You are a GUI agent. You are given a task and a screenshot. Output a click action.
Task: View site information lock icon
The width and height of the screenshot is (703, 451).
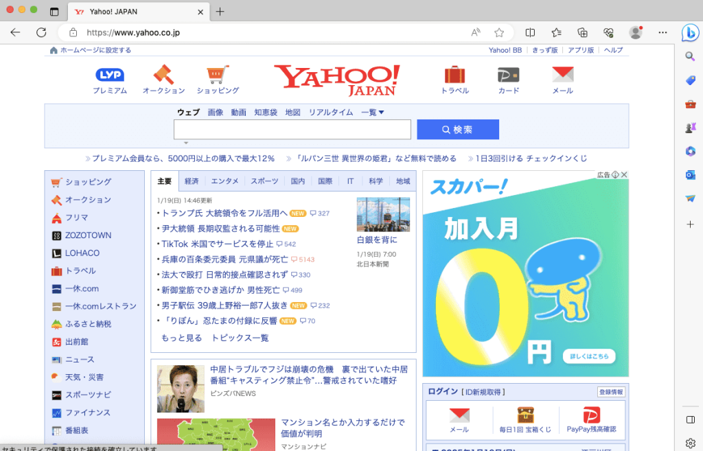[x=73, y=32]
